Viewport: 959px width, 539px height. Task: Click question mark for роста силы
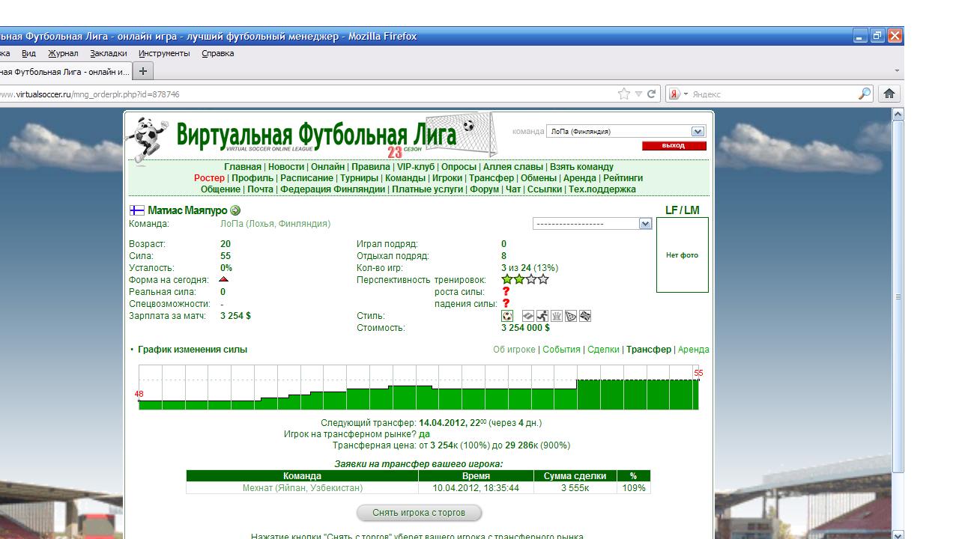pos(506,292)
